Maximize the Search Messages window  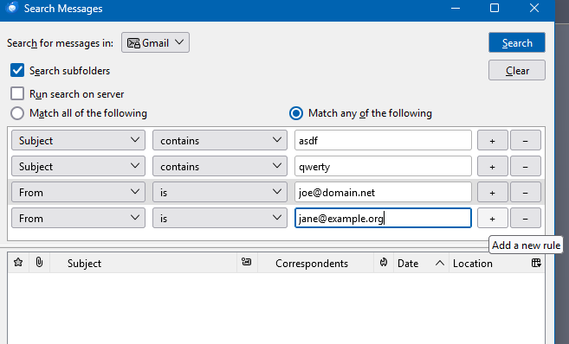pyautogui.click(x=495, y=8)
